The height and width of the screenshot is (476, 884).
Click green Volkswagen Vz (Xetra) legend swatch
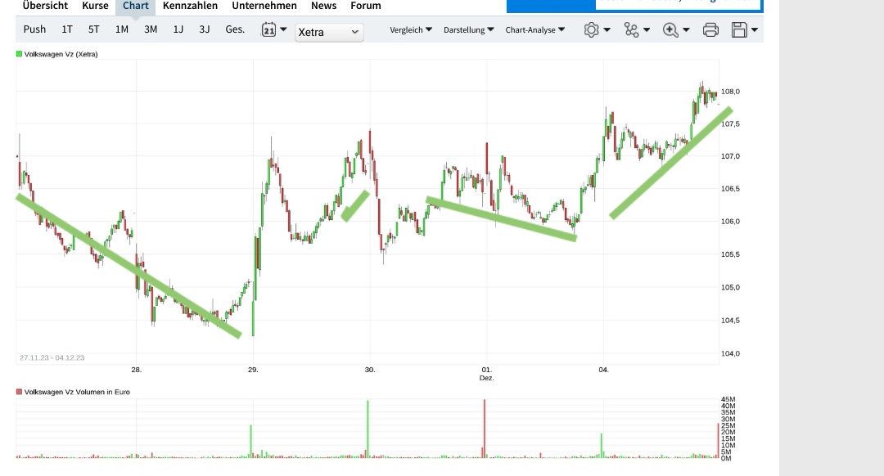tap(19, 54)
